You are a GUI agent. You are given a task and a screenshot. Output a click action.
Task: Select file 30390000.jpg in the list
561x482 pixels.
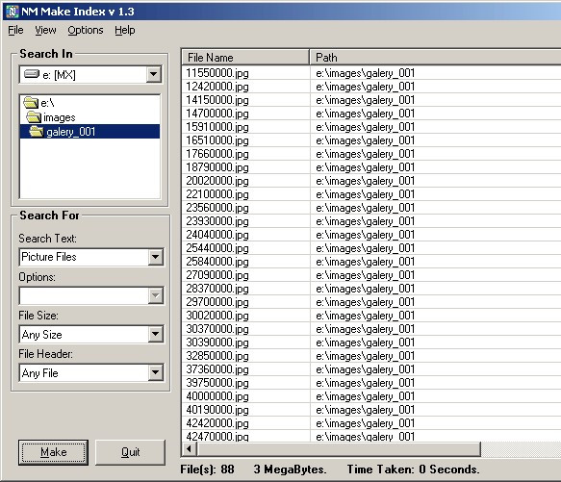[x=217, y=342]
